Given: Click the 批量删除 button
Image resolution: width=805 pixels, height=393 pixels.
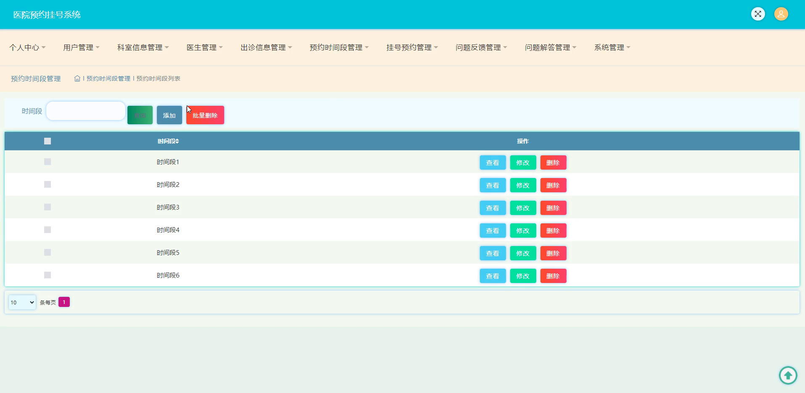Looking at the screenshot, I should pos(205,115).
